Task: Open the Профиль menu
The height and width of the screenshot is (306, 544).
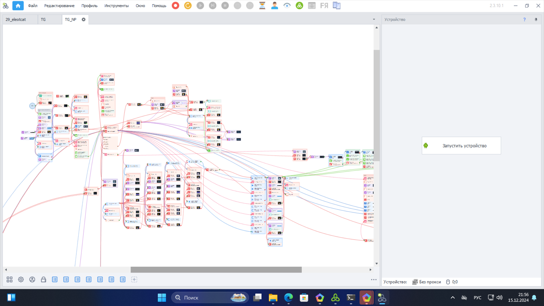Action: tap(89, 6)
